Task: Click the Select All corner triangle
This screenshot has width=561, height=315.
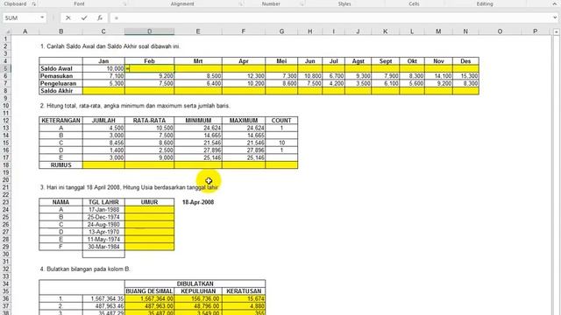Action: [7, 31]
